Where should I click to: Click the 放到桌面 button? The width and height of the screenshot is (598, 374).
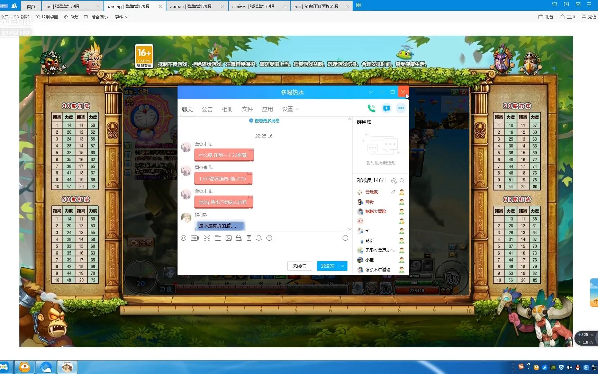(47, 17)
